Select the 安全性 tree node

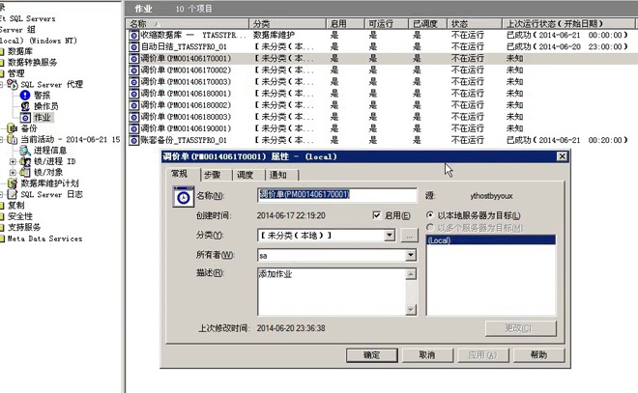20,216
